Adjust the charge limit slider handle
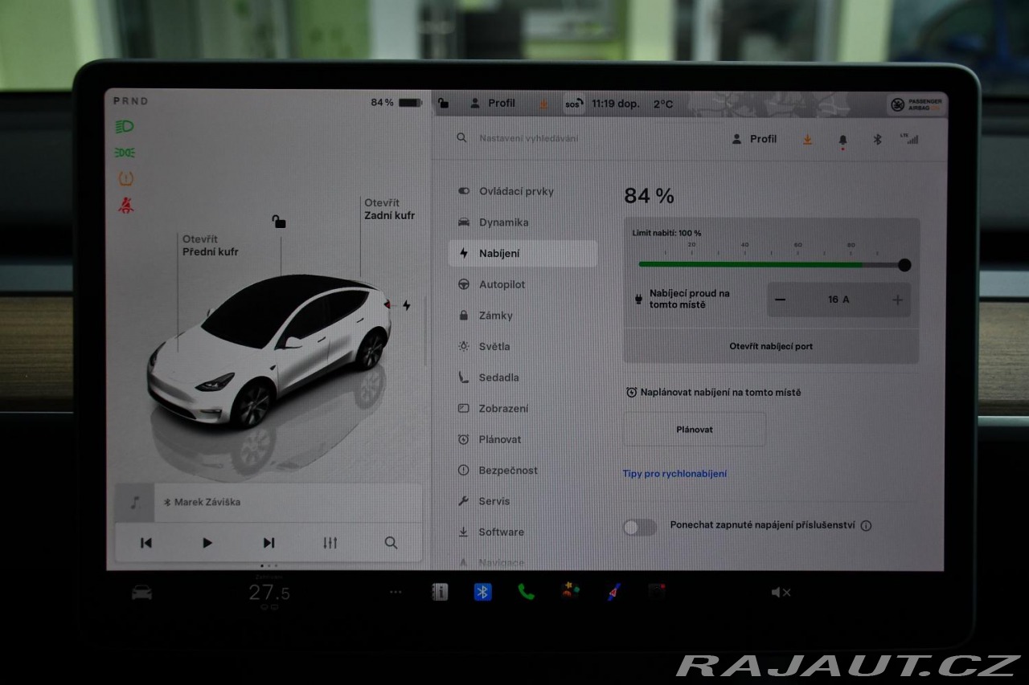 point(904,265)
